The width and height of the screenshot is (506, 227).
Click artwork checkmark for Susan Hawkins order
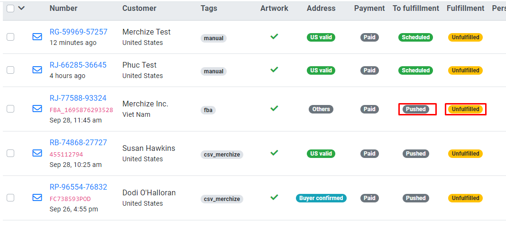[274, 153]
